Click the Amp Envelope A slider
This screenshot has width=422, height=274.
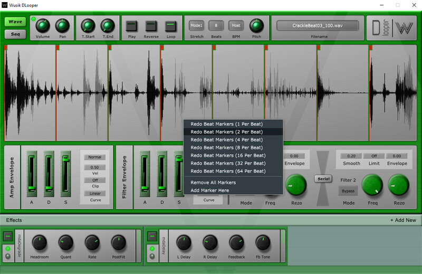coord(32,174)
